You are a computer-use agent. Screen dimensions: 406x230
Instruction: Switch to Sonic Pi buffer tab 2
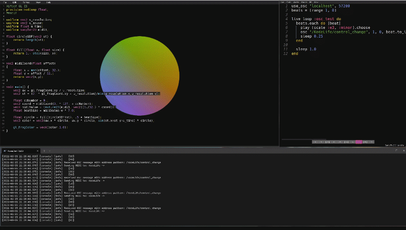coord(328,142)
